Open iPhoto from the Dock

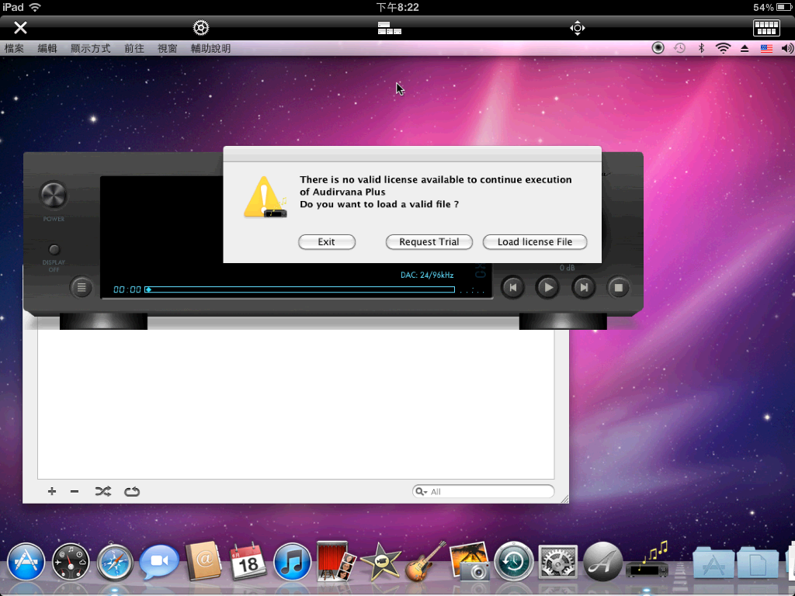click(x=470, y=561)
